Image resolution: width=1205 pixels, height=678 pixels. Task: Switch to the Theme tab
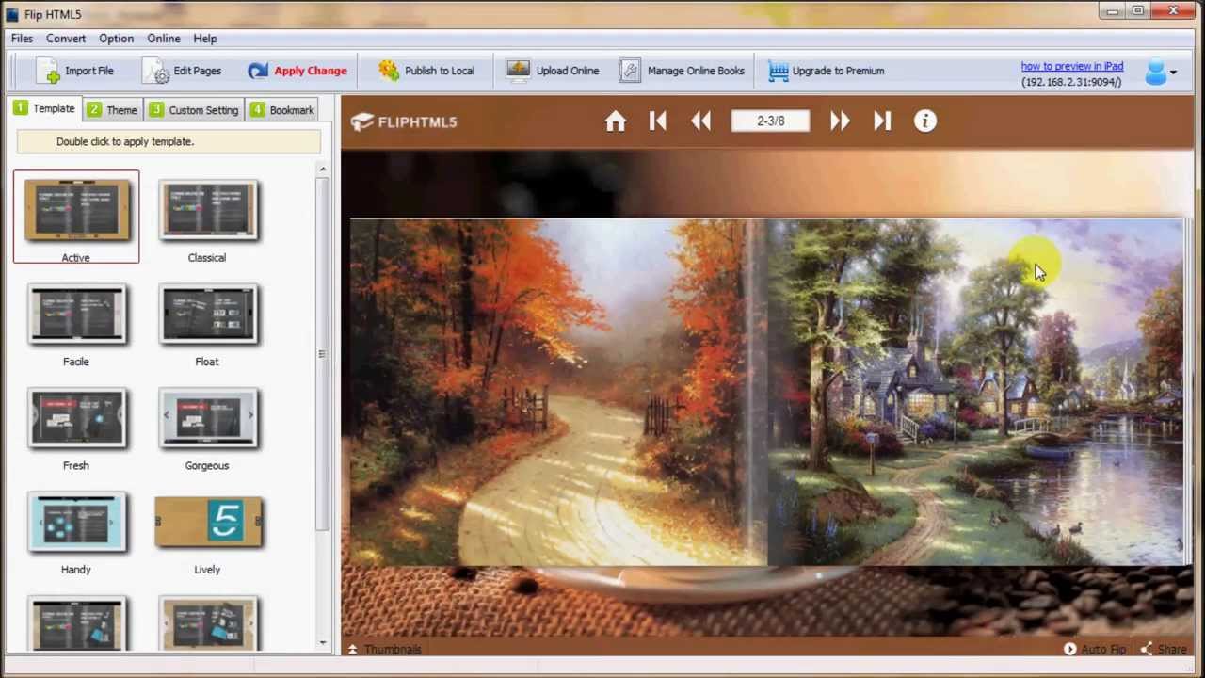point(112,110)
